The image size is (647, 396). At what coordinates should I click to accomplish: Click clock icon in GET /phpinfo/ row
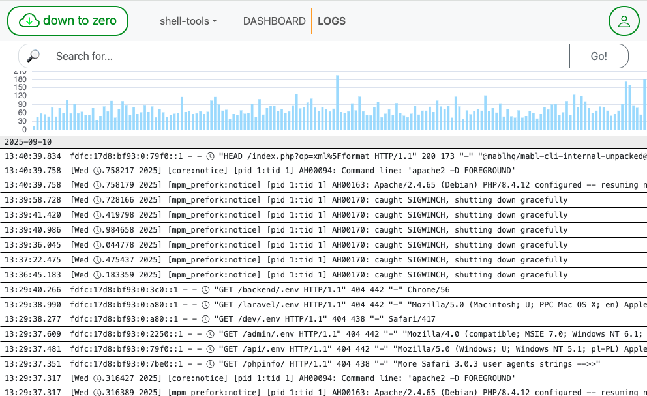click(210, 365)
